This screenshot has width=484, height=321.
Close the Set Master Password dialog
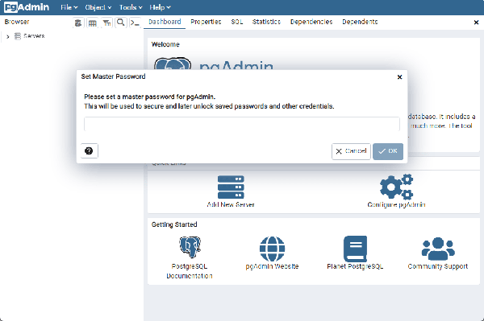(399, 77)
